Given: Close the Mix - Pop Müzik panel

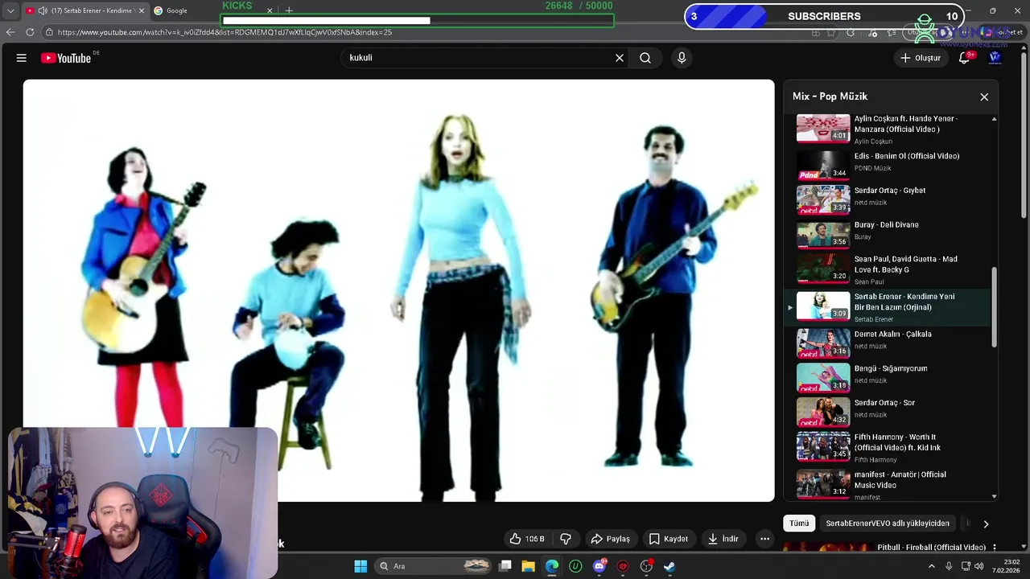Looking at the screenshot, I should (x=984, y=96).
